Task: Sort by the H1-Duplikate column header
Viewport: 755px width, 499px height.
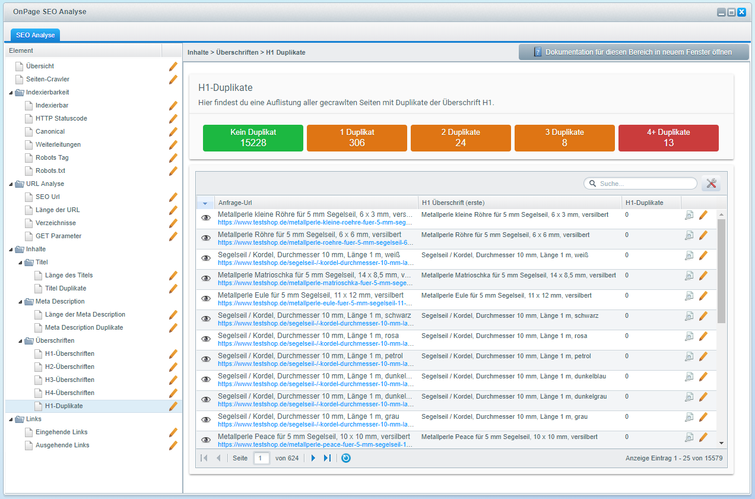Action: 651,203
